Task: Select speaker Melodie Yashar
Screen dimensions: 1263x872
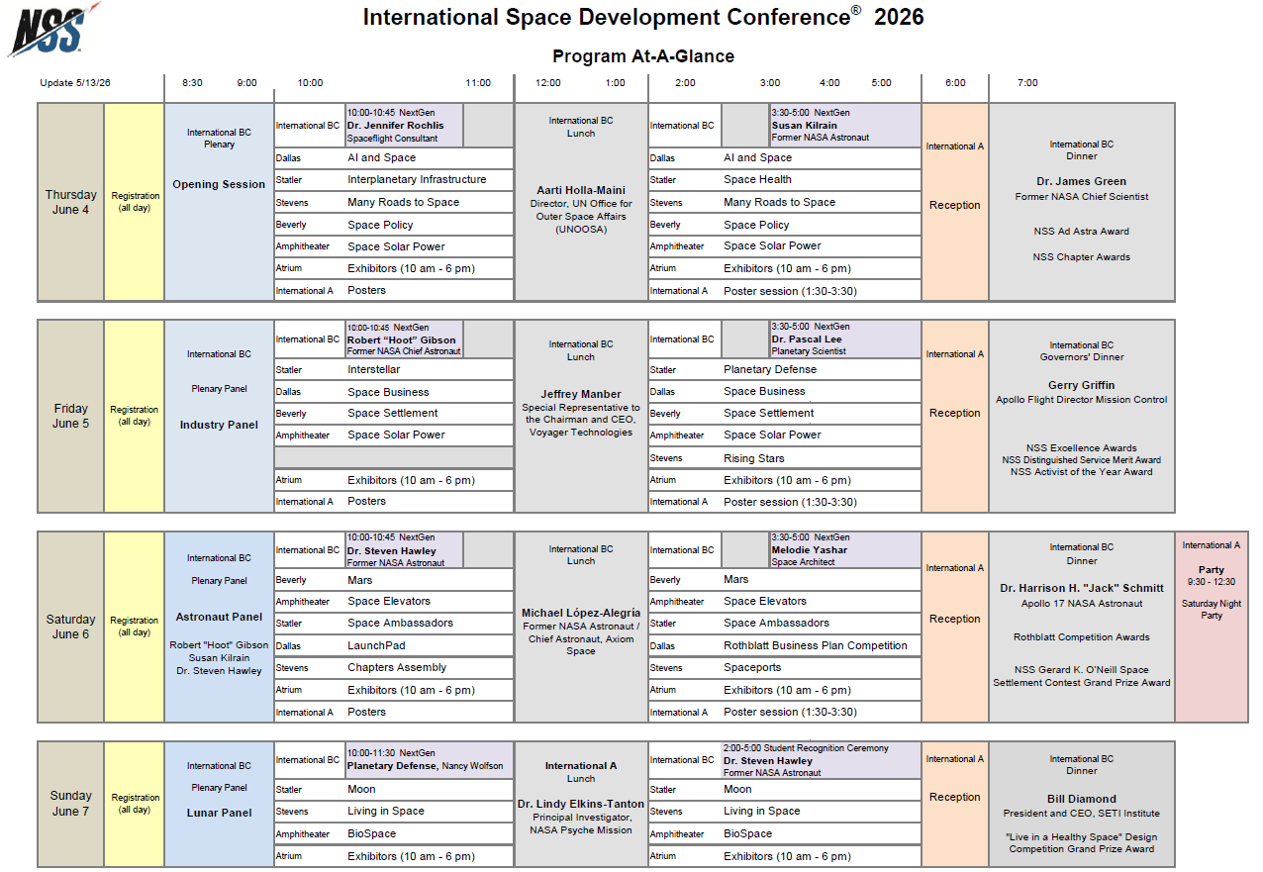Action: click(x=810, y=550)
